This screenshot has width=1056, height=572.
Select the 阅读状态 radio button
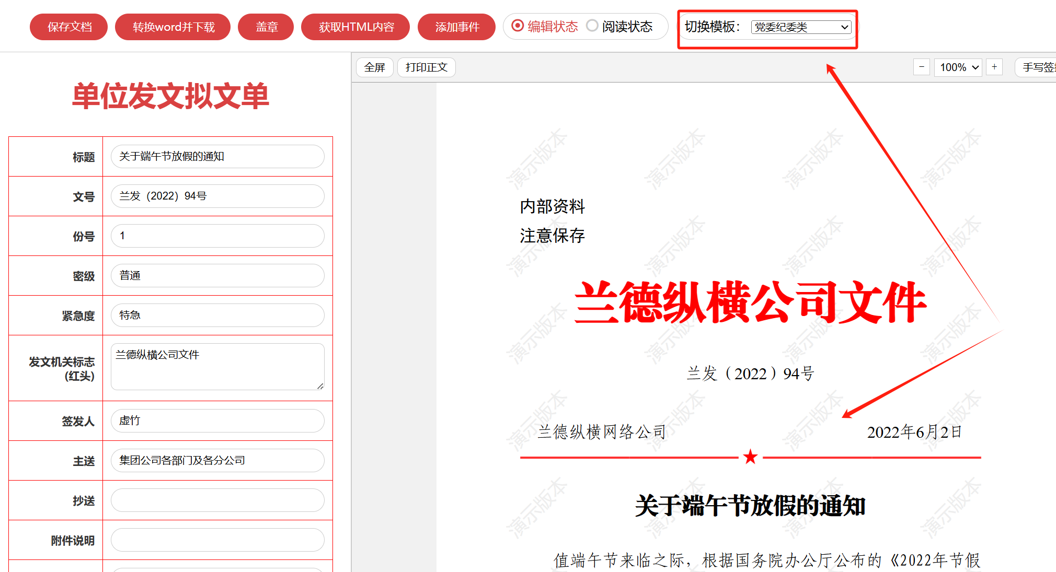pyautogui.click(x=592, y=26)
